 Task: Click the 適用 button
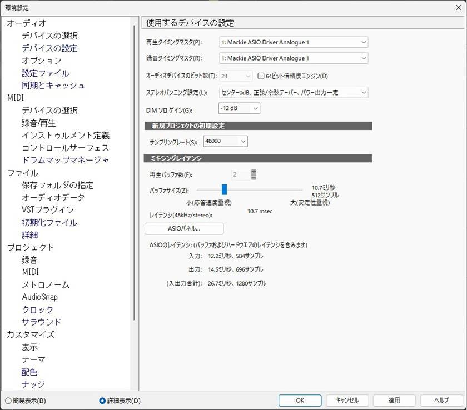coord(394,400)
